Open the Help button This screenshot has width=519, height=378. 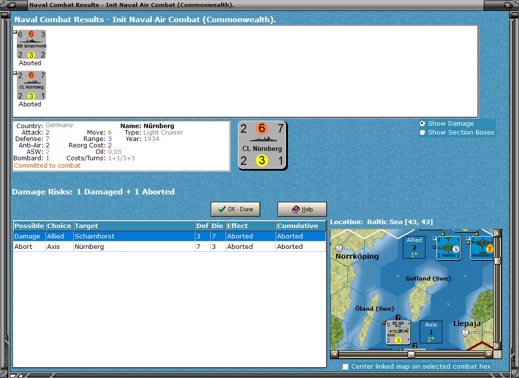(x=302, y=209)
